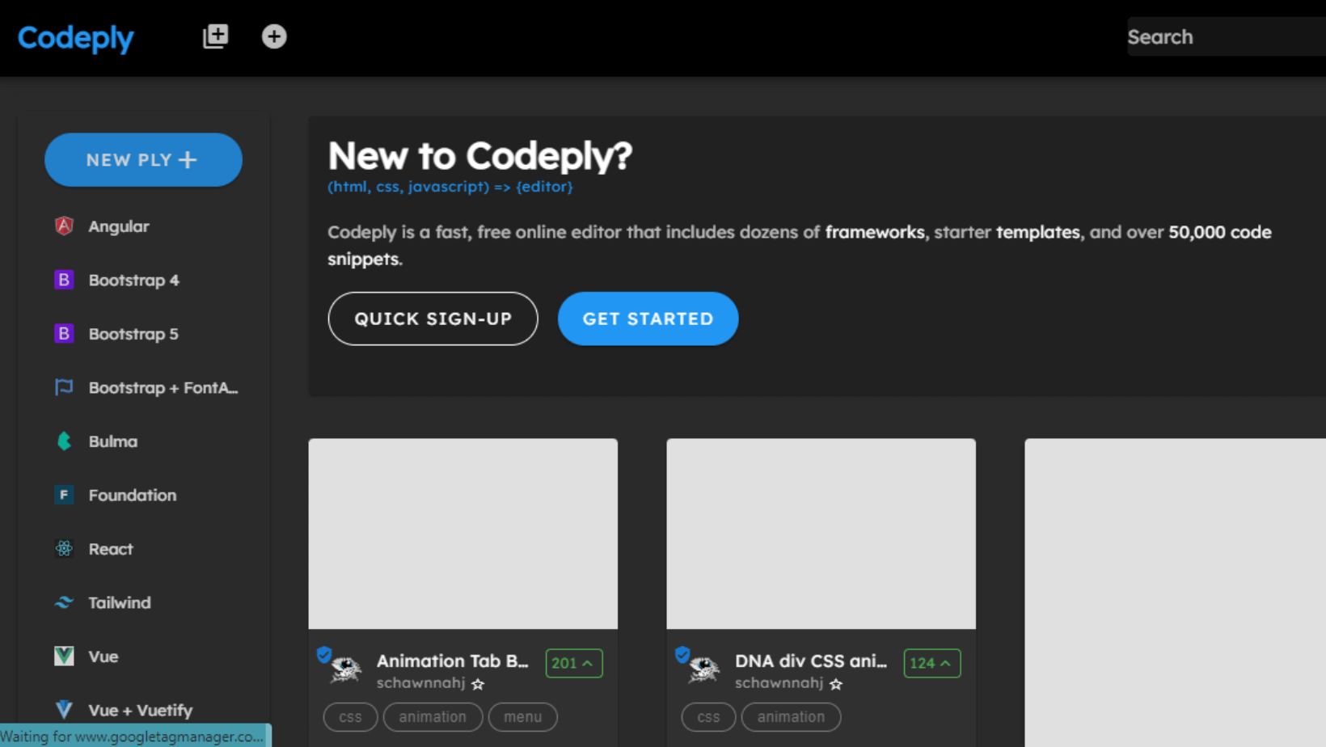Click the avatar on DNA div card
The height and width of the screenshot is (747, 1326).
(703, 669)
